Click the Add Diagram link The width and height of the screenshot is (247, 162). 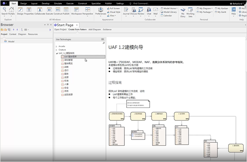point(94,29)
